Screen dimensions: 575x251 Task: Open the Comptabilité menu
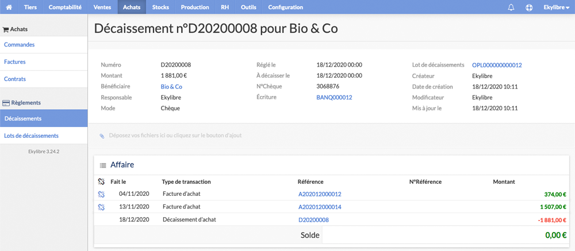65,7
